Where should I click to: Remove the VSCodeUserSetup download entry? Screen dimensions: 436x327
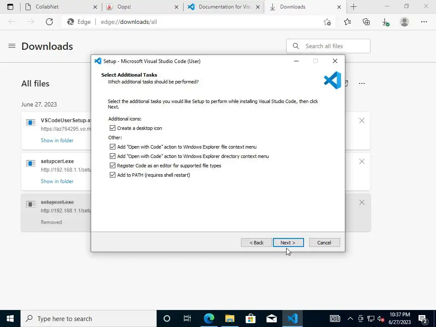(362, 120)
